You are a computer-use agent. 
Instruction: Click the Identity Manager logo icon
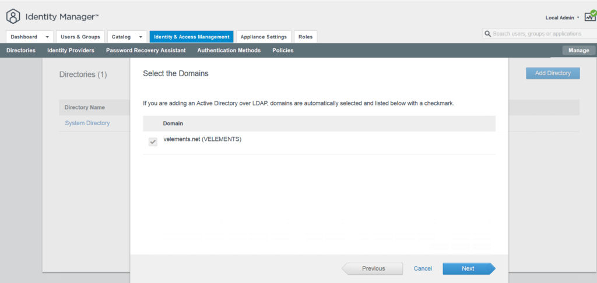[13, 16]
